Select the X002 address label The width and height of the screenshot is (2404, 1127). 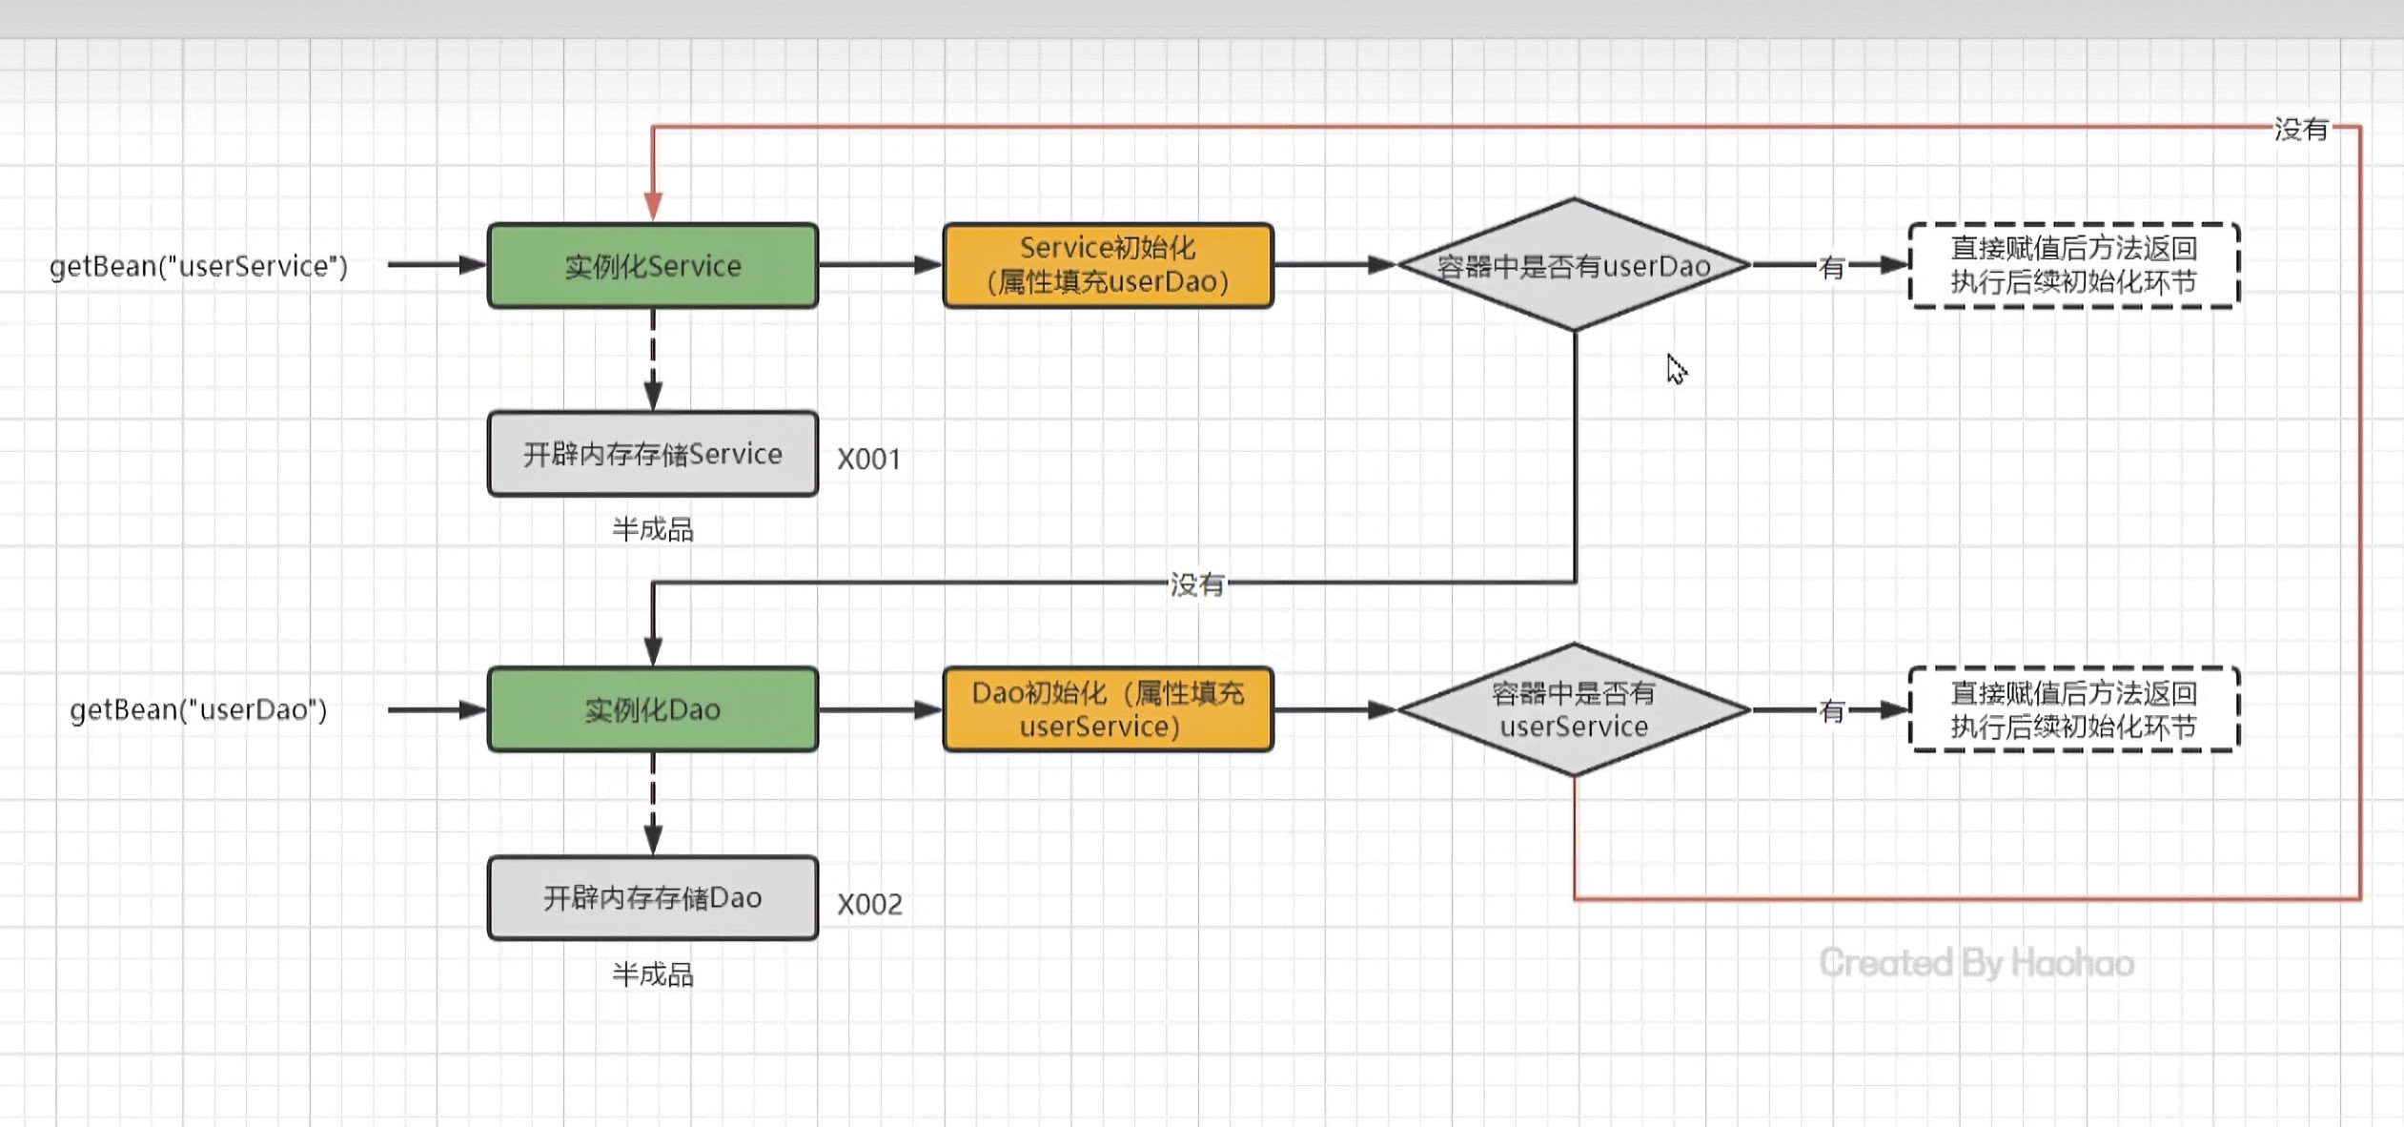point(869,904)
